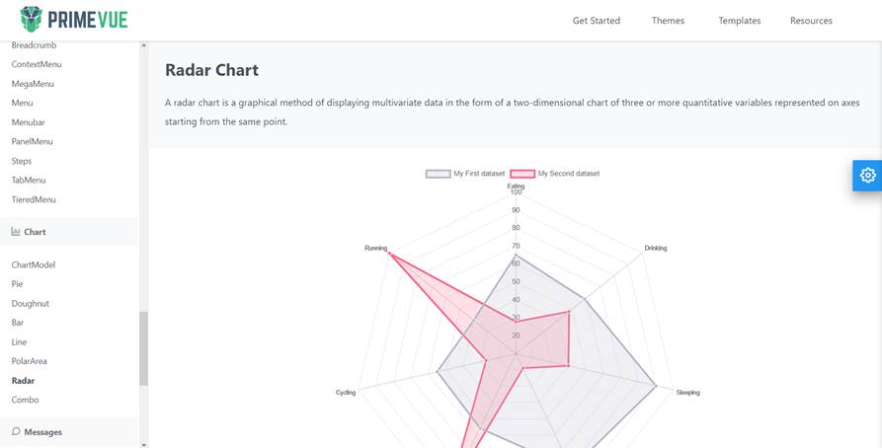Screen dimensions: 882x448
Task: Toggle My Second dataset legend visibility
Action: coord(554,174)
